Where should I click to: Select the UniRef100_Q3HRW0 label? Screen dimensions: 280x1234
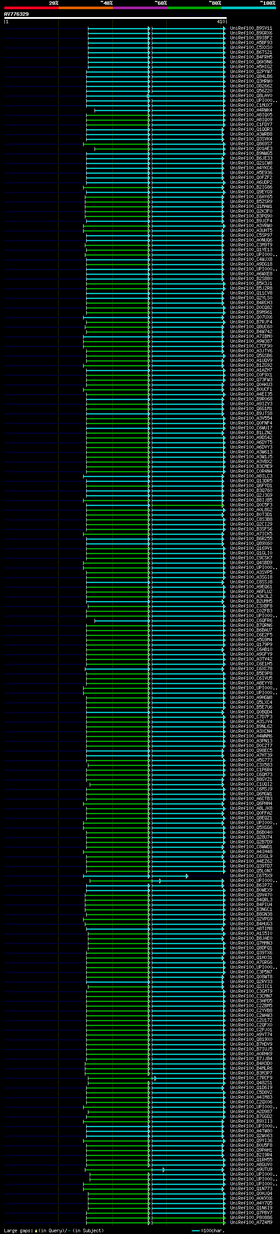pos(251,81)
